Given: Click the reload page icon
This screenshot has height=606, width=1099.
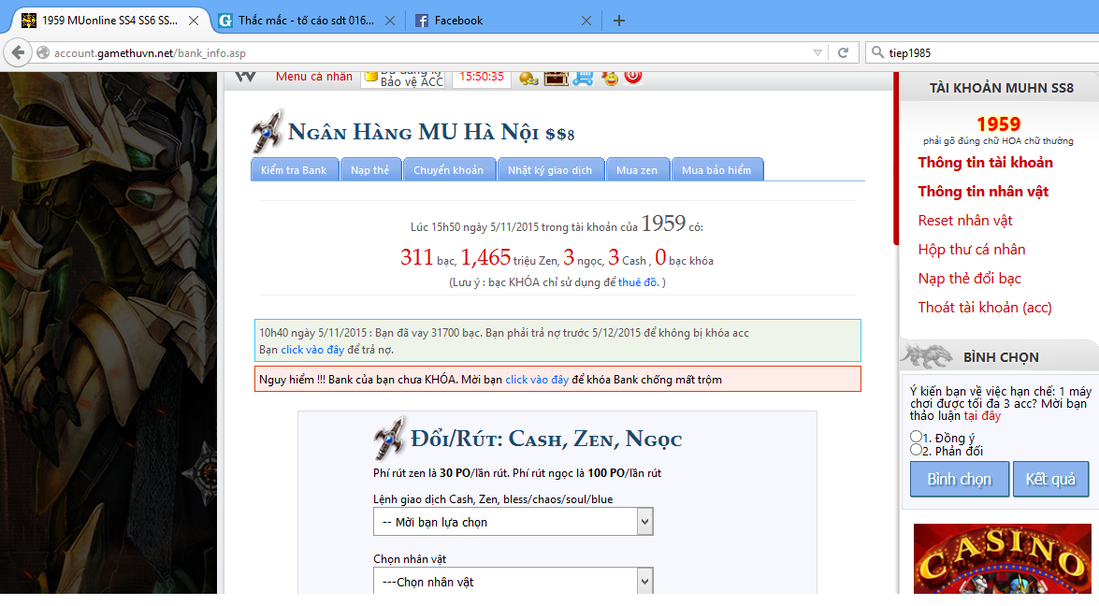Looking at the screenshot, I should pyautogui.click(x=843, y=52).
